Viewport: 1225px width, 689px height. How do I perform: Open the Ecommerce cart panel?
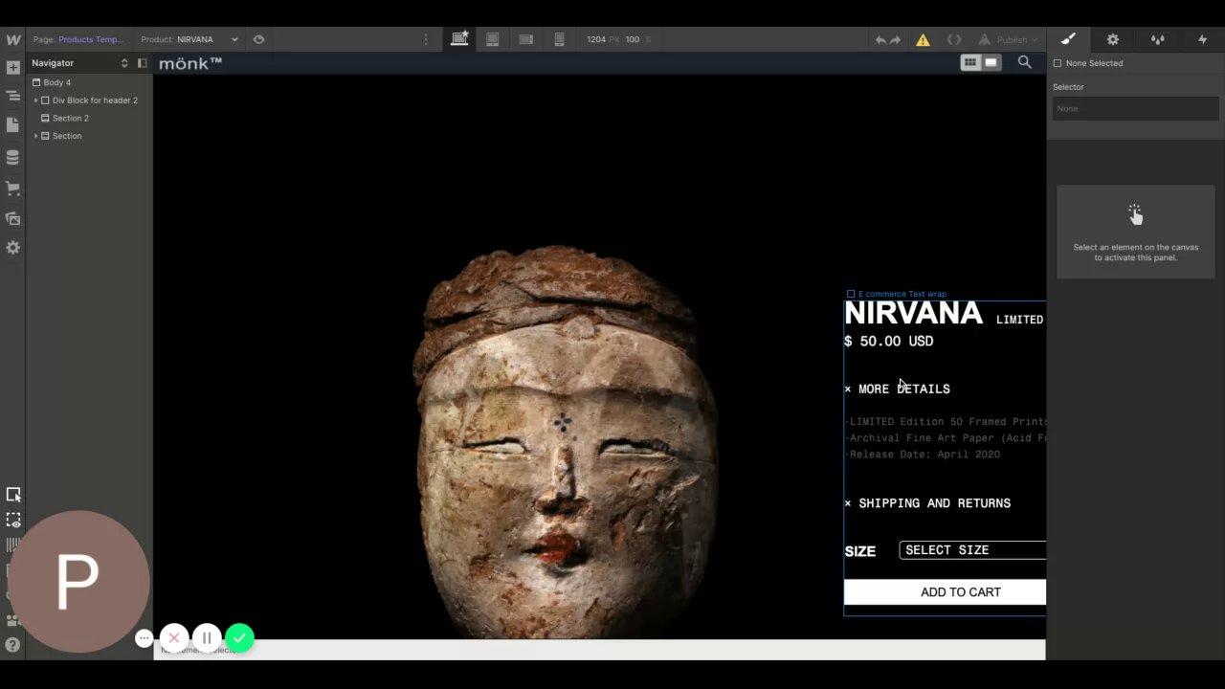12,189
